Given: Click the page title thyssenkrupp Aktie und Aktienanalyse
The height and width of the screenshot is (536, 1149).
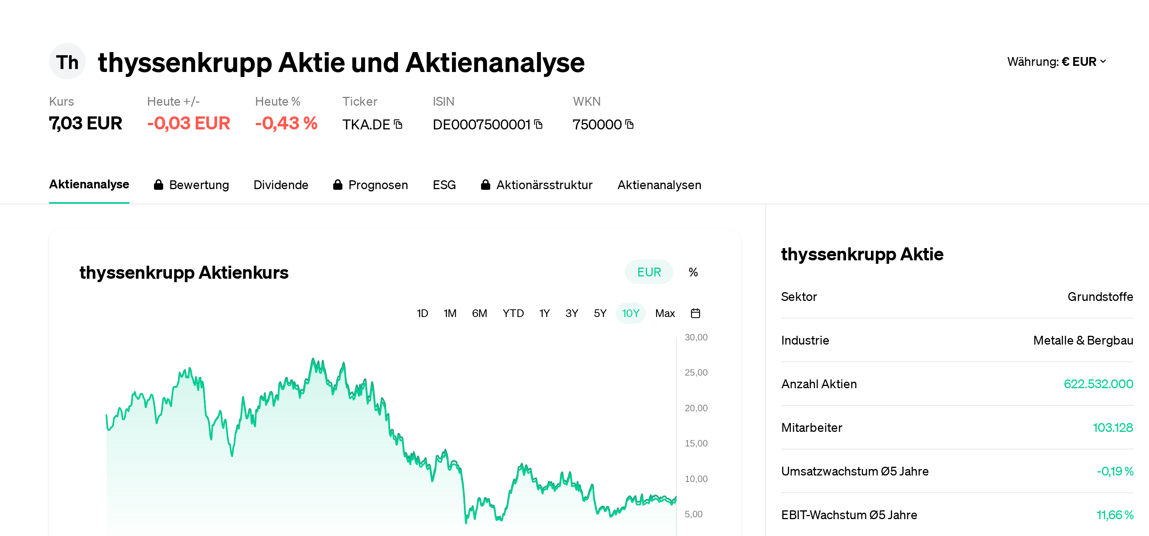Looking at the screenshot, I should click(x=341, y=62).
